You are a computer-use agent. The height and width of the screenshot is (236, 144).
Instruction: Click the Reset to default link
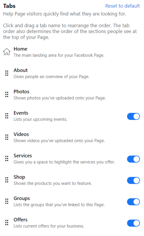click(x=123, y=6)
